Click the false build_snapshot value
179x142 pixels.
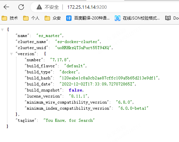(76, 90)
